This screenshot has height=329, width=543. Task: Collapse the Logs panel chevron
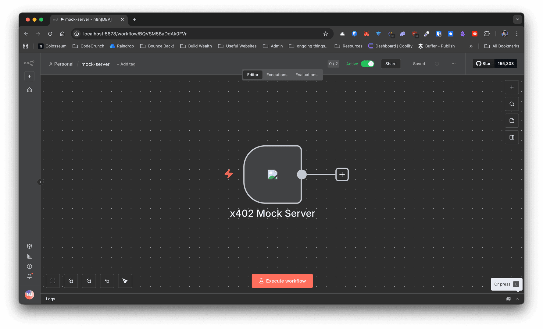(517, 299)
